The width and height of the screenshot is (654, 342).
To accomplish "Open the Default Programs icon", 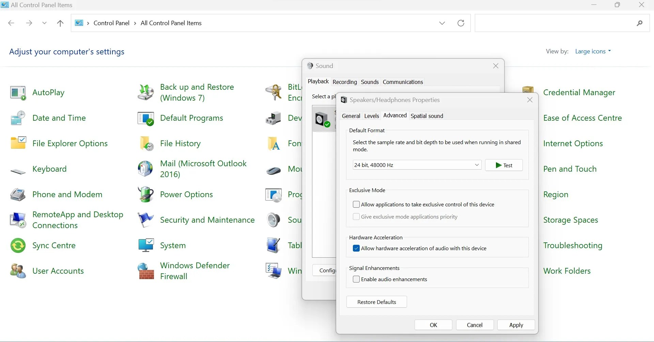I will [146, 119].
